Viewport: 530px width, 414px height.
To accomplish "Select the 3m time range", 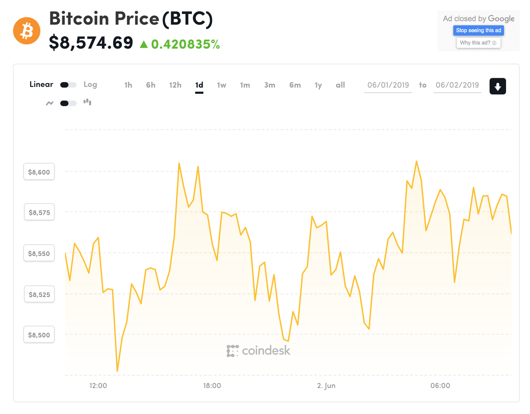I will point(270,85).
